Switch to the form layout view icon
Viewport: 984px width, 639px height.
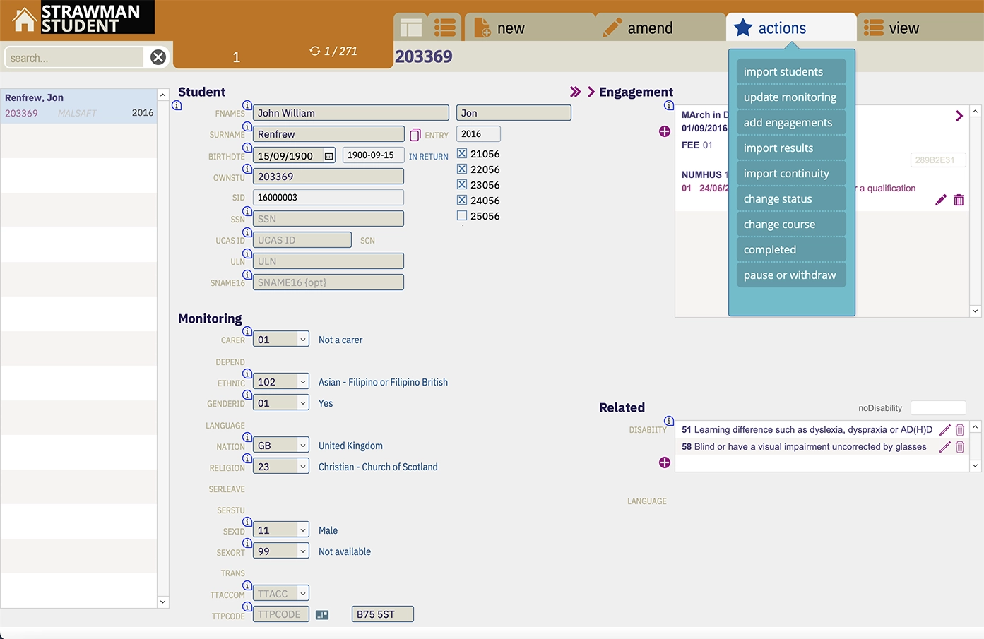pos(410,28)
